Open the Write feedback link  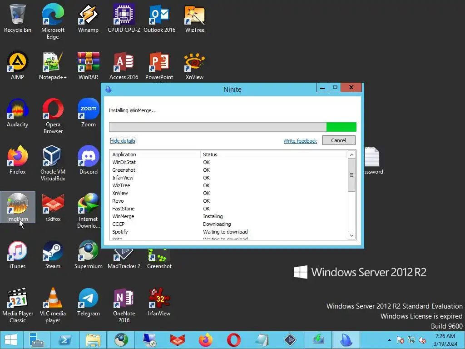pos(300,141)
